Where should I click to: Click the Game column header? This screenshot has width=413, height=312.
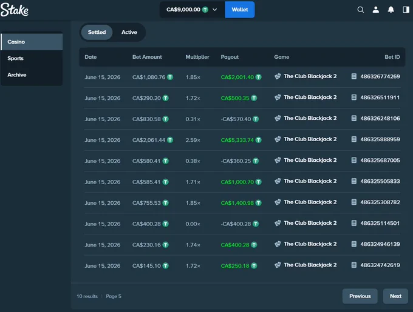coord(282,57)
